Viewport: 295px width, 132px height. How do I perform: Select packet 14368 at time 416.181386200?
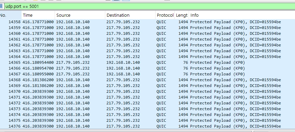point(148,80)
